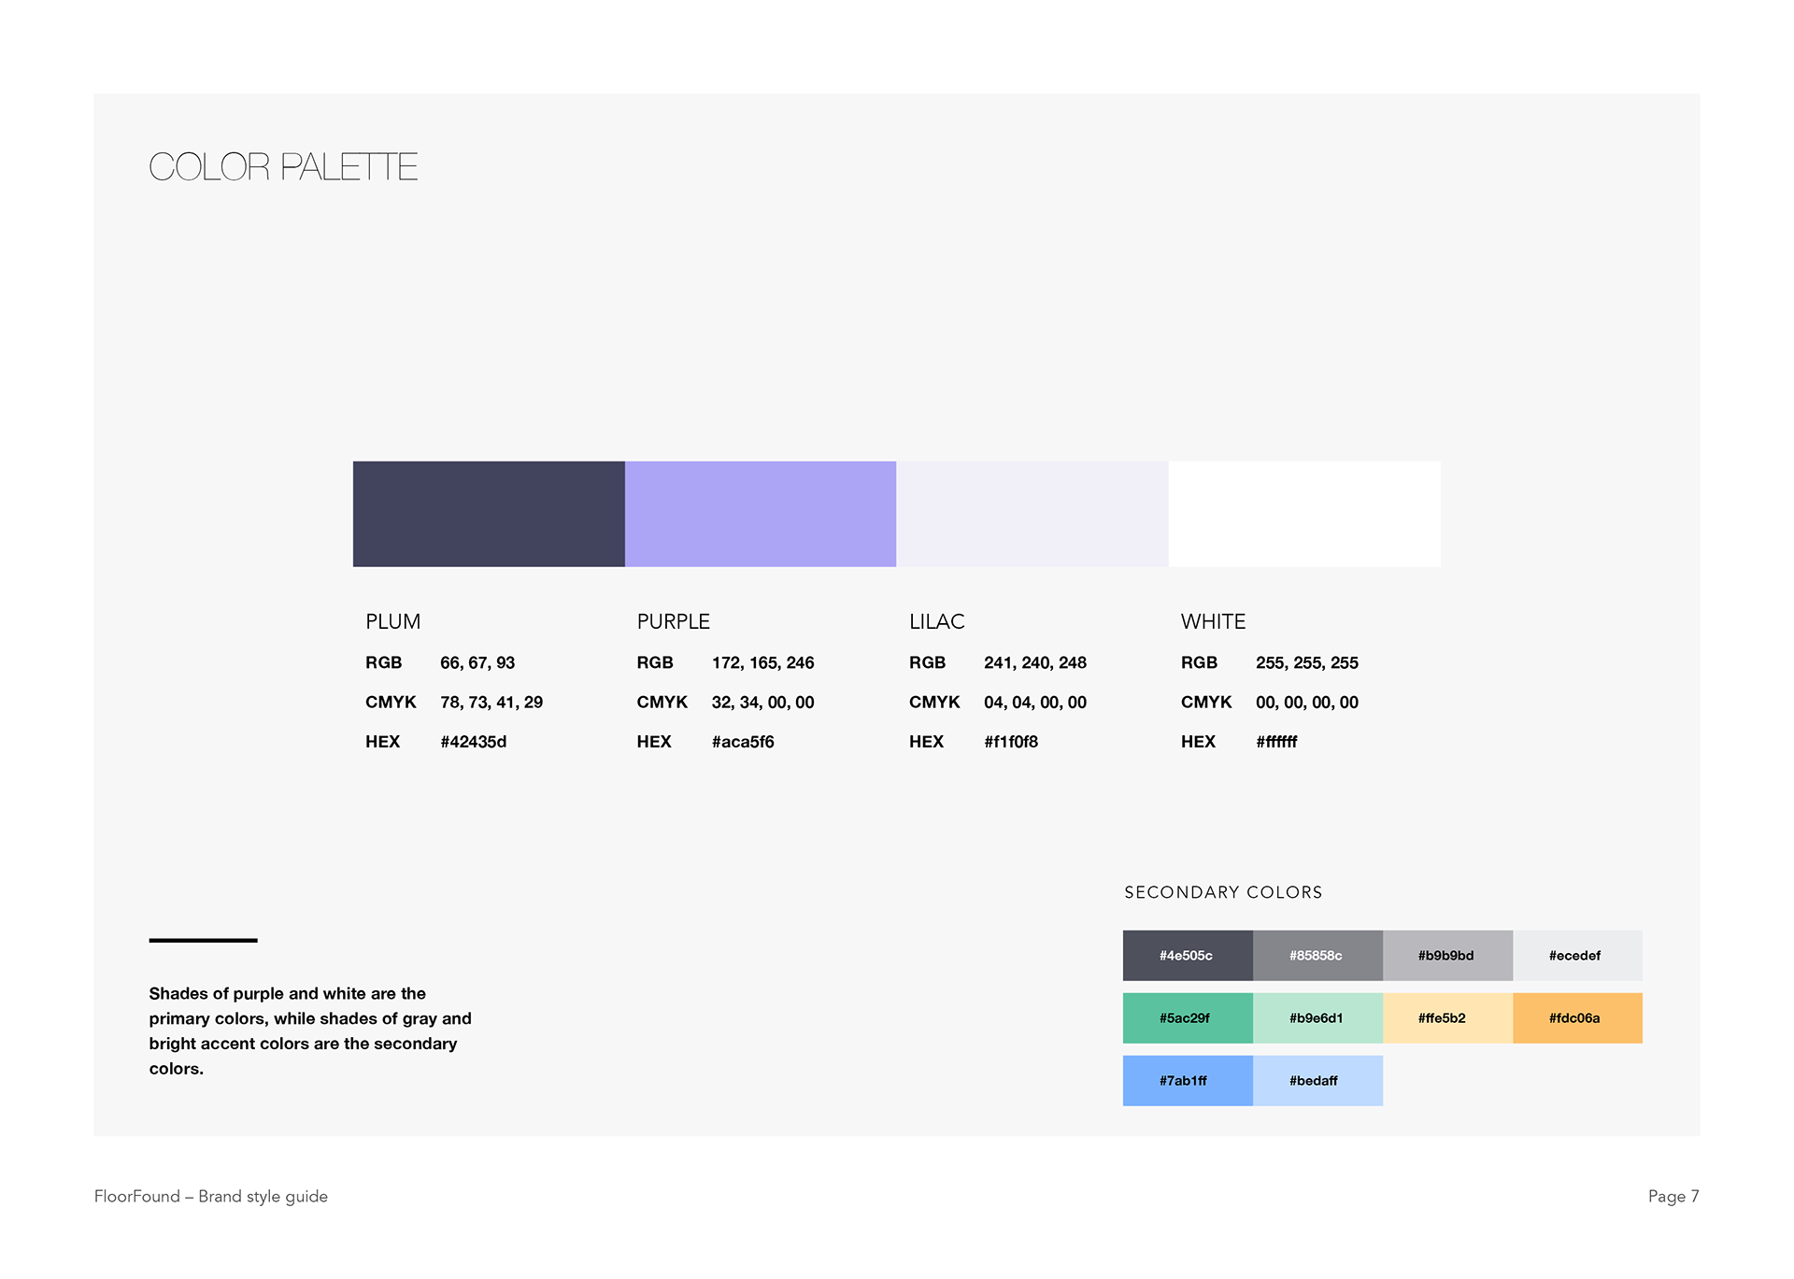Click the SECONDARY COLORS heading

1223,892
